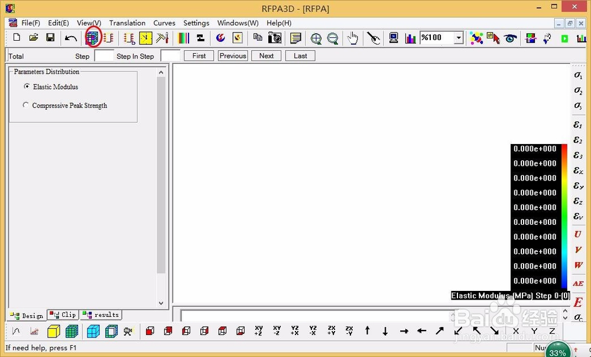Select the hand pan tool

tap(352, 38)
